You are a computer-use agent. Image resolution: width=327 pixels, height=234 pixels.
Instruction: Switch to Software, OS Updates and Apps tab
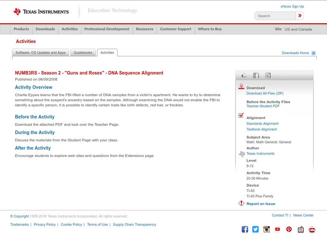coord(40,53)
